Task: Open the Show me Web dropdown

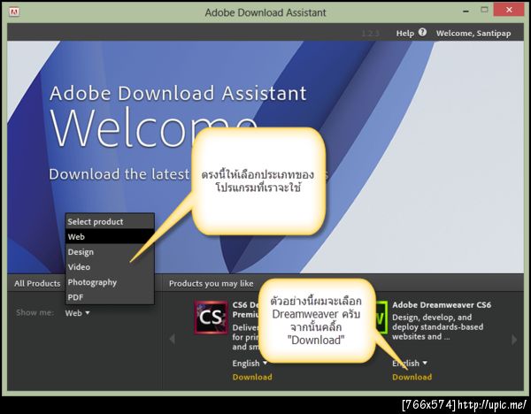Action: click(x=77, y=313)
